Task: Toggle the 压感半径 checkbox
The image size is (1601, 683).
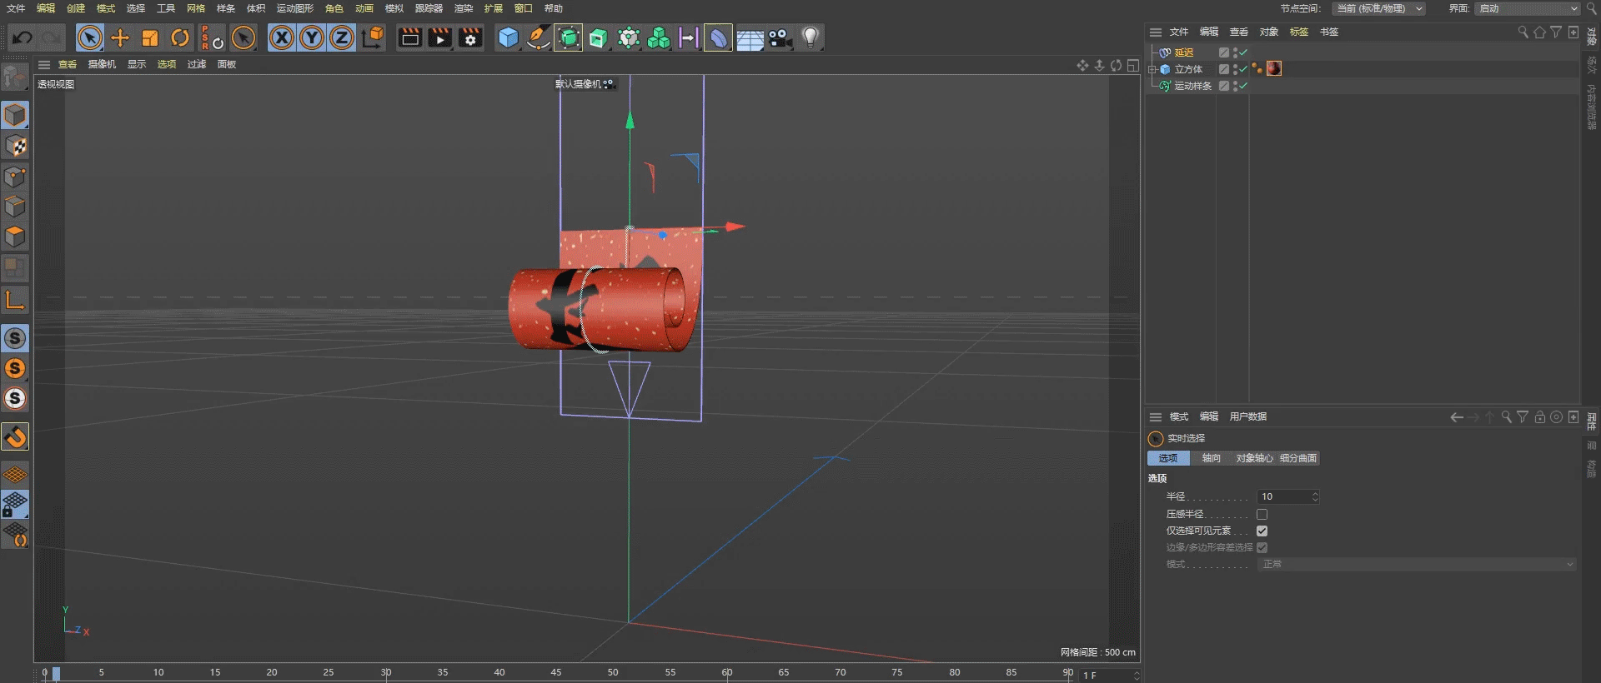Action: pyautogui.click(x=1262, y=514)
